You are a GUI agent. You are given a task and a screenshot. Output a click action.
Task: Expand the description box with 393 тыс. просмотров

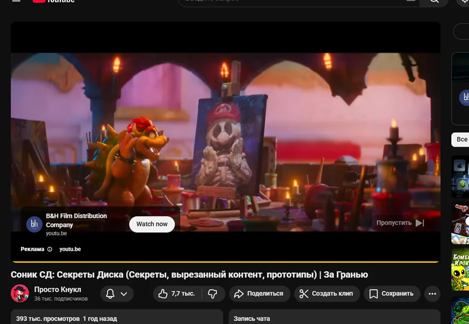[117, 317]
